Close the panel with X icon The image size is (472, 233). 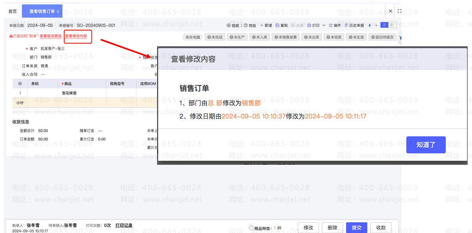click(390, 11)
